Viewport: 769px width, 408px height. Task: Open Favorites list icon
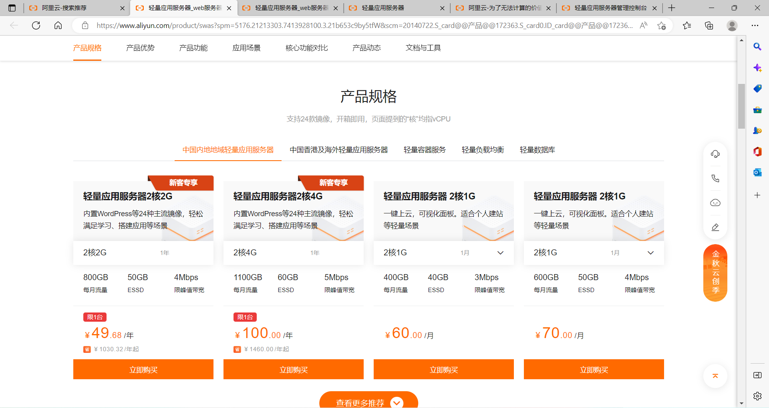tap(687, 26)
